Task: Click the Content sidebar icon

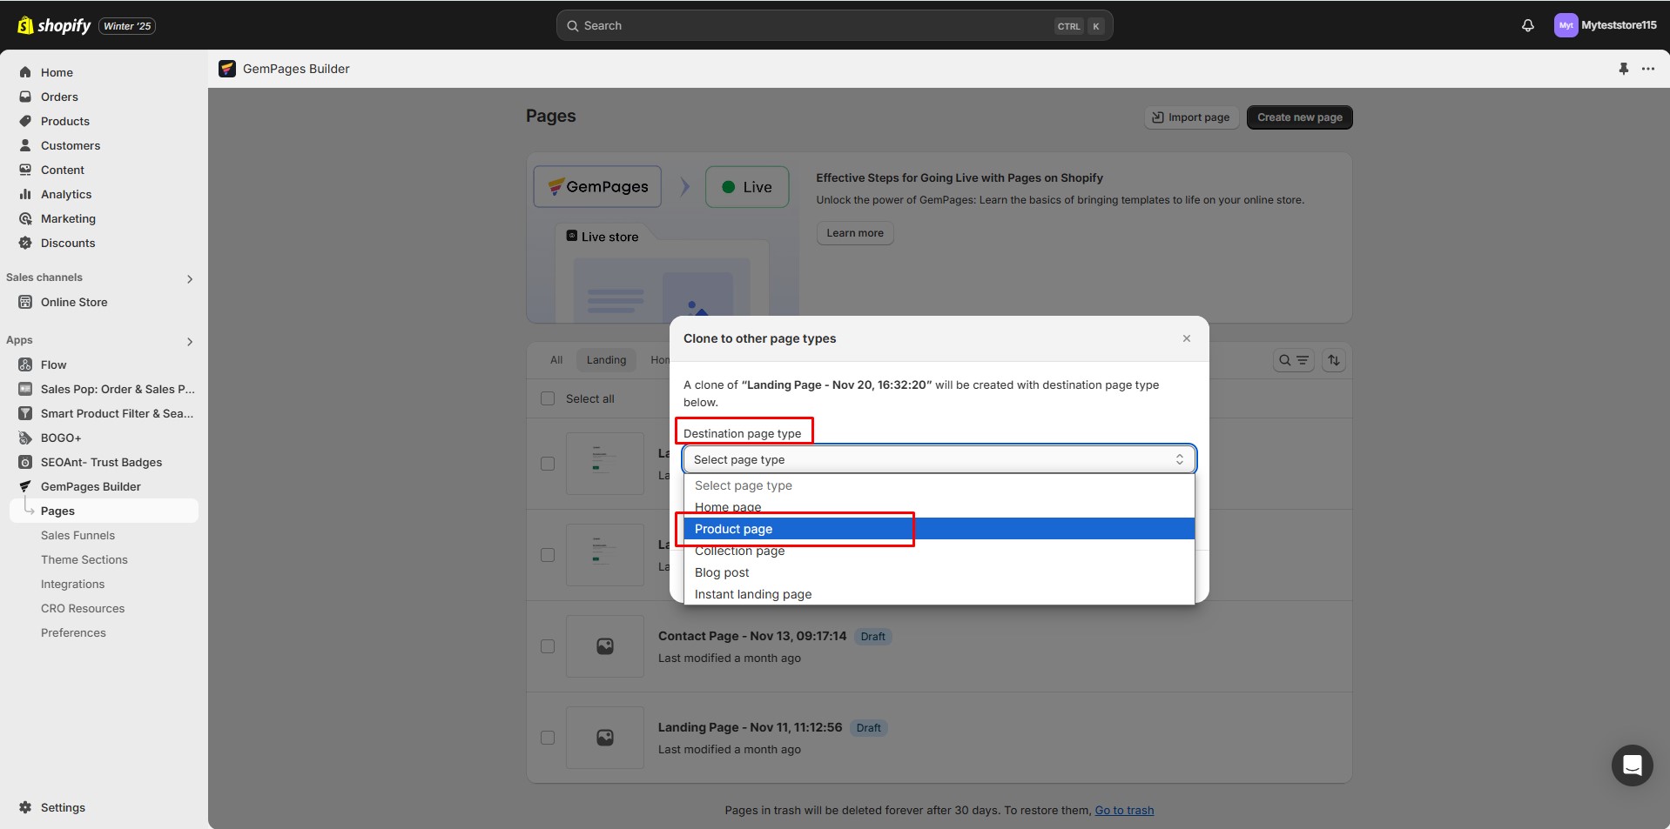Action: (25, 170)
